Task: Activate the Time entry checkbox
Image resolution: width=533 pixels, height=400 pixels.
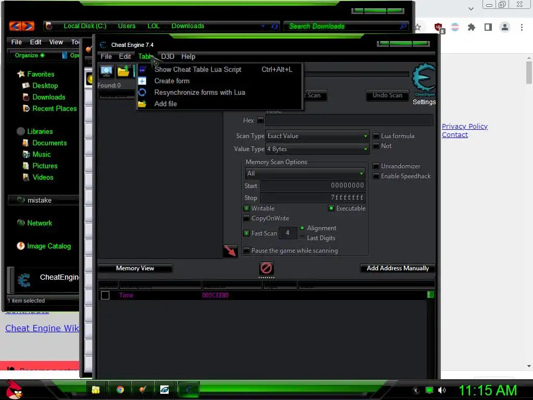Action: point(105,295)
